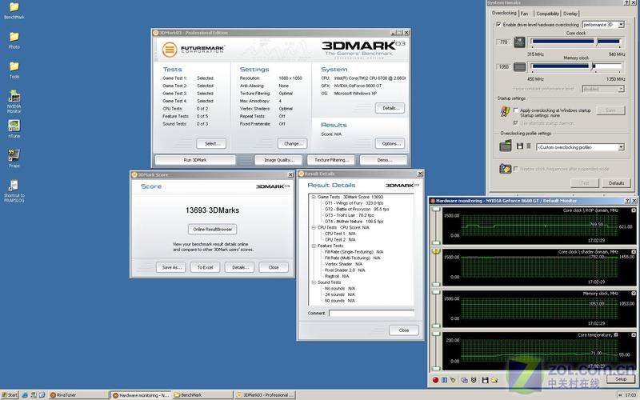This screenshot has width=640, height=400.
Task: Click the Options button under Results
Action: (390, 143)
